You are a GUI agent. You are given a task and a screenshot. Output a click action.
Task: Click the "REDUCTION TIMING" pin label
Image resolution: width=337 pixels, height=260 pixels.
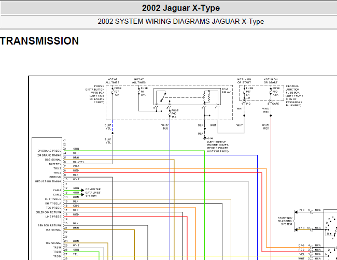coord(48,181)
